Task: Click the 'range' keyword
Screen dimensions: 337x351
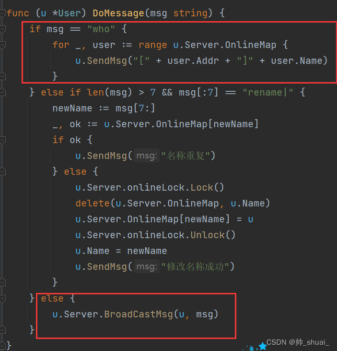Action: tap(153, 45)
